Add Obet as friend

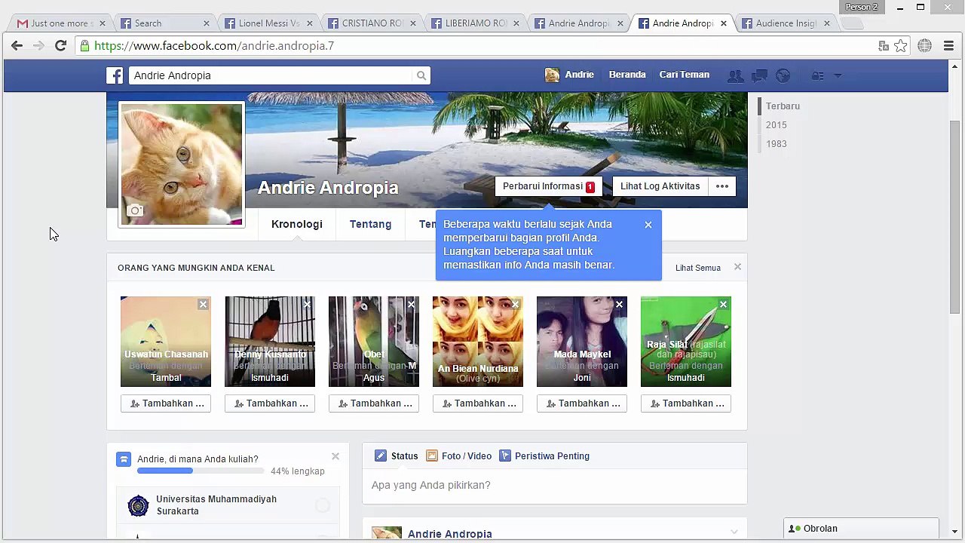pyautogui.click(x=374, y=403)
